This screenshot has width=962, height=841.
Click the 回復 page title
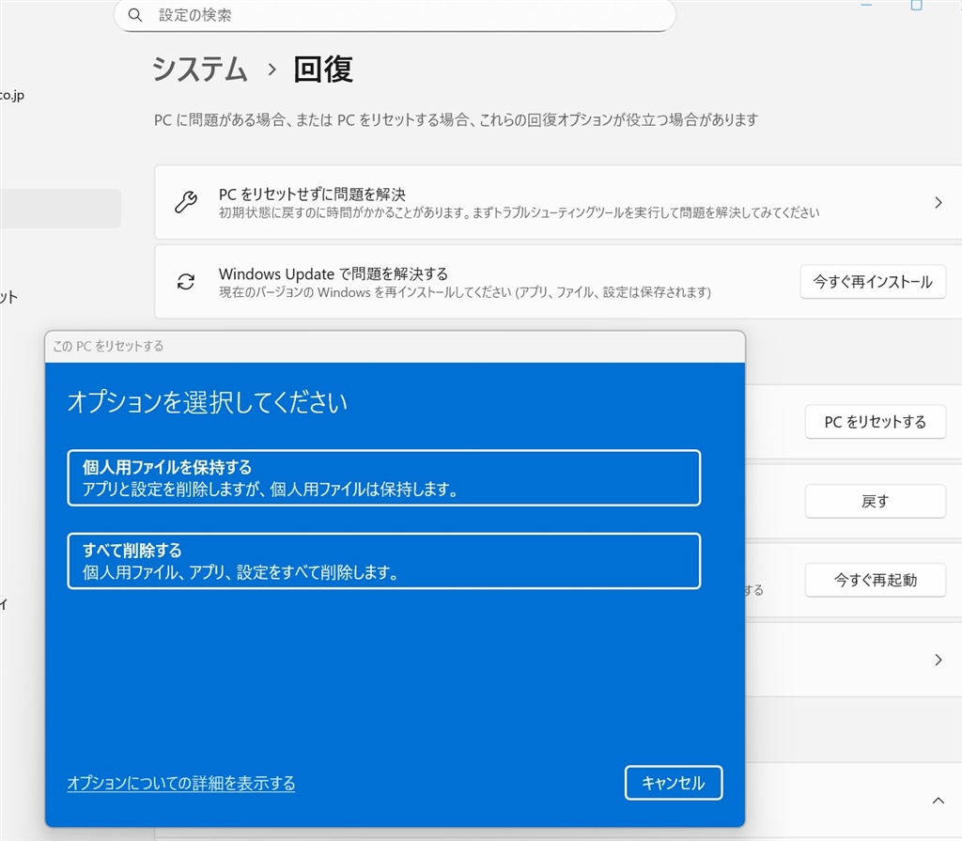[323, 69]
